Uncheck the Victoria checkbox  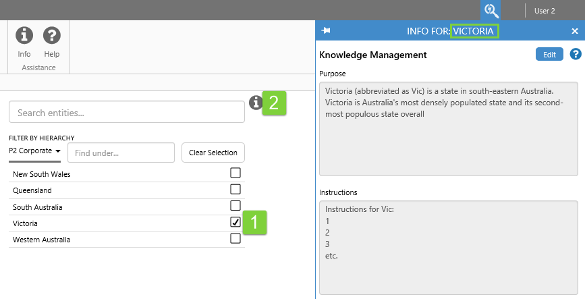tap(235, 222)
